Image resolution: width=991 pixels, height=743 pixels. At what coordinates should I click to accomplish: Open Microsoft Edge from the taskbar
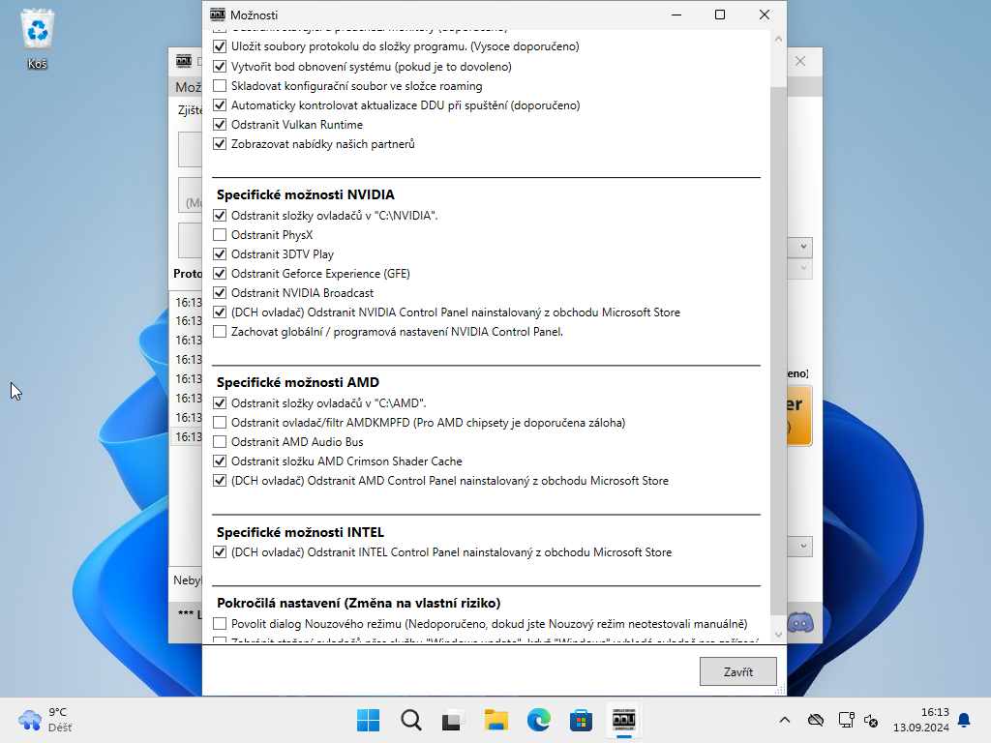pyautogui.click(x=538, y=720)
